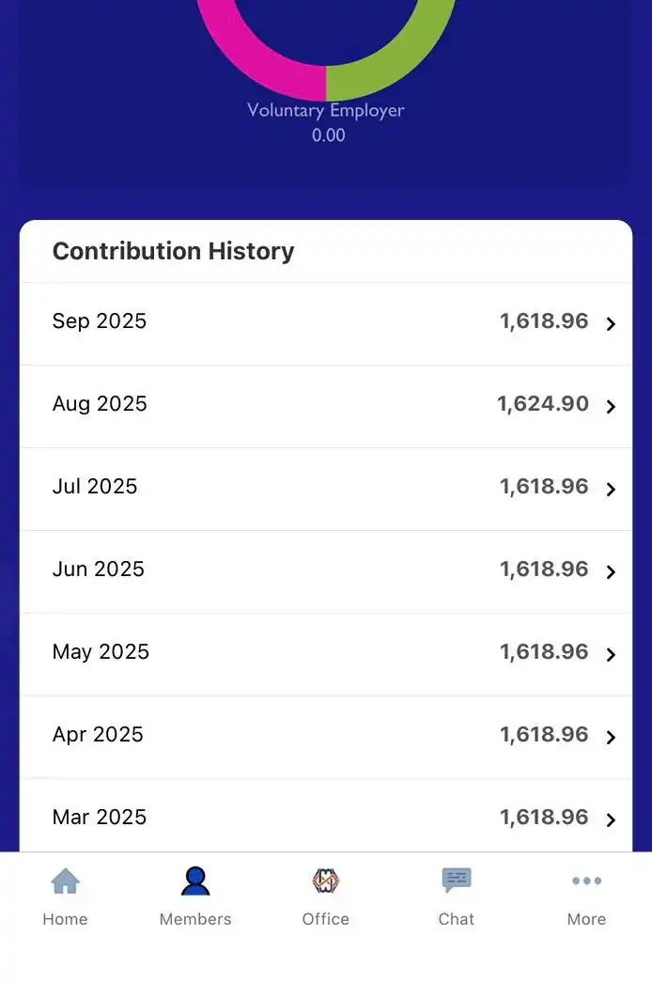
Task: Tap the Office logo icon
Action: [326, 882]
